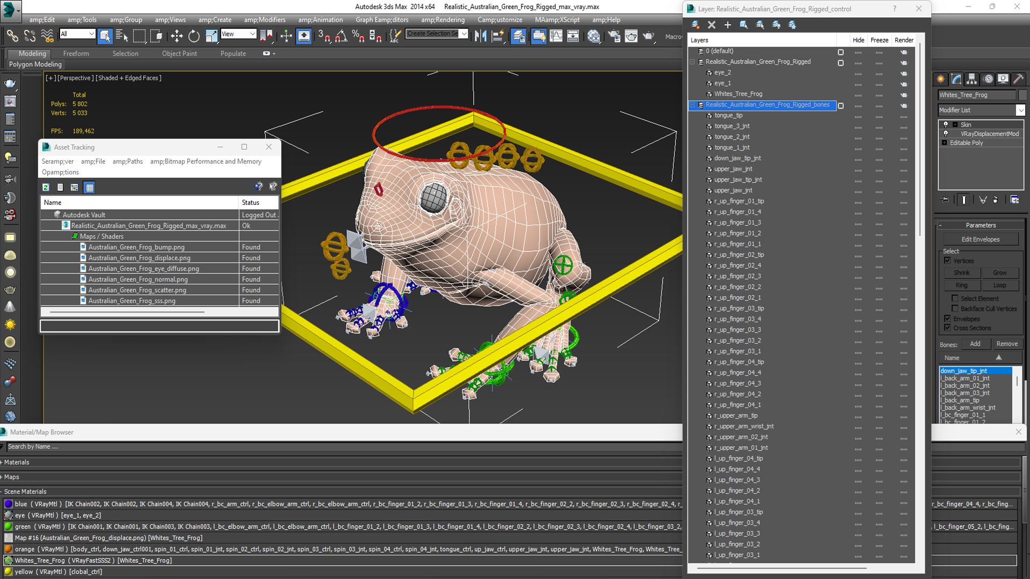This screenshot has height=579, width=1030.
Task: Open the Modifiers menu
Action: 264,20
